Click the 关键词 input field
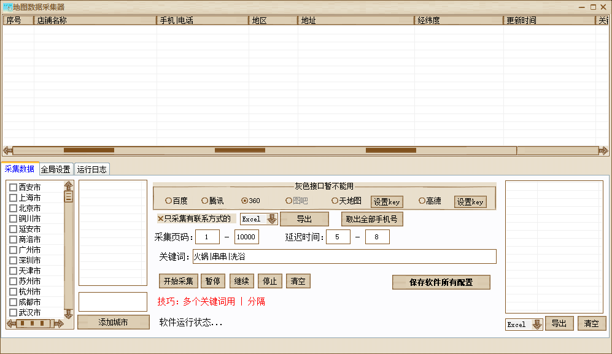This screenshot has height=354, width=612. click(344, 256)
